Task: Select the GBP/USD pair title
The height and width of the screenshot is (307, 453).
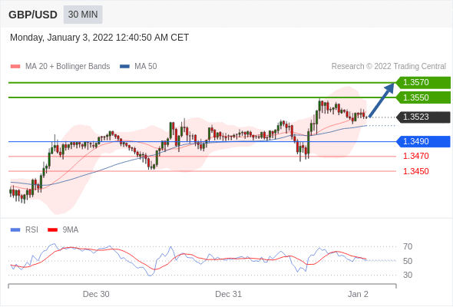Action: pos(33,15)
